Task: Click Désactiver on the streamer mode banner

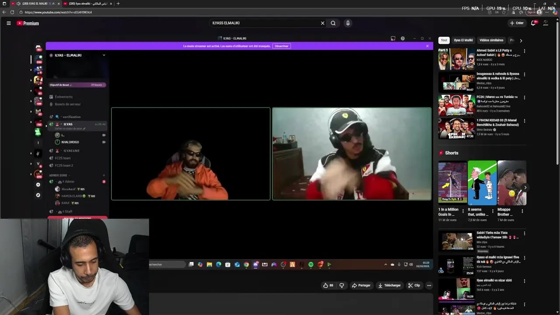Action: (281, 46)
